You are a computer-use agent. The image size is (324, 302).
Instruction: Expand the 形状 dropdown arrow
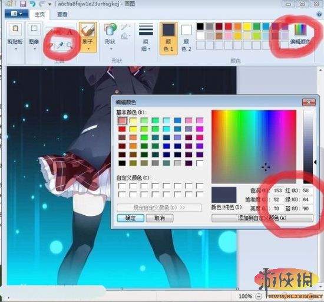[111, 49]
